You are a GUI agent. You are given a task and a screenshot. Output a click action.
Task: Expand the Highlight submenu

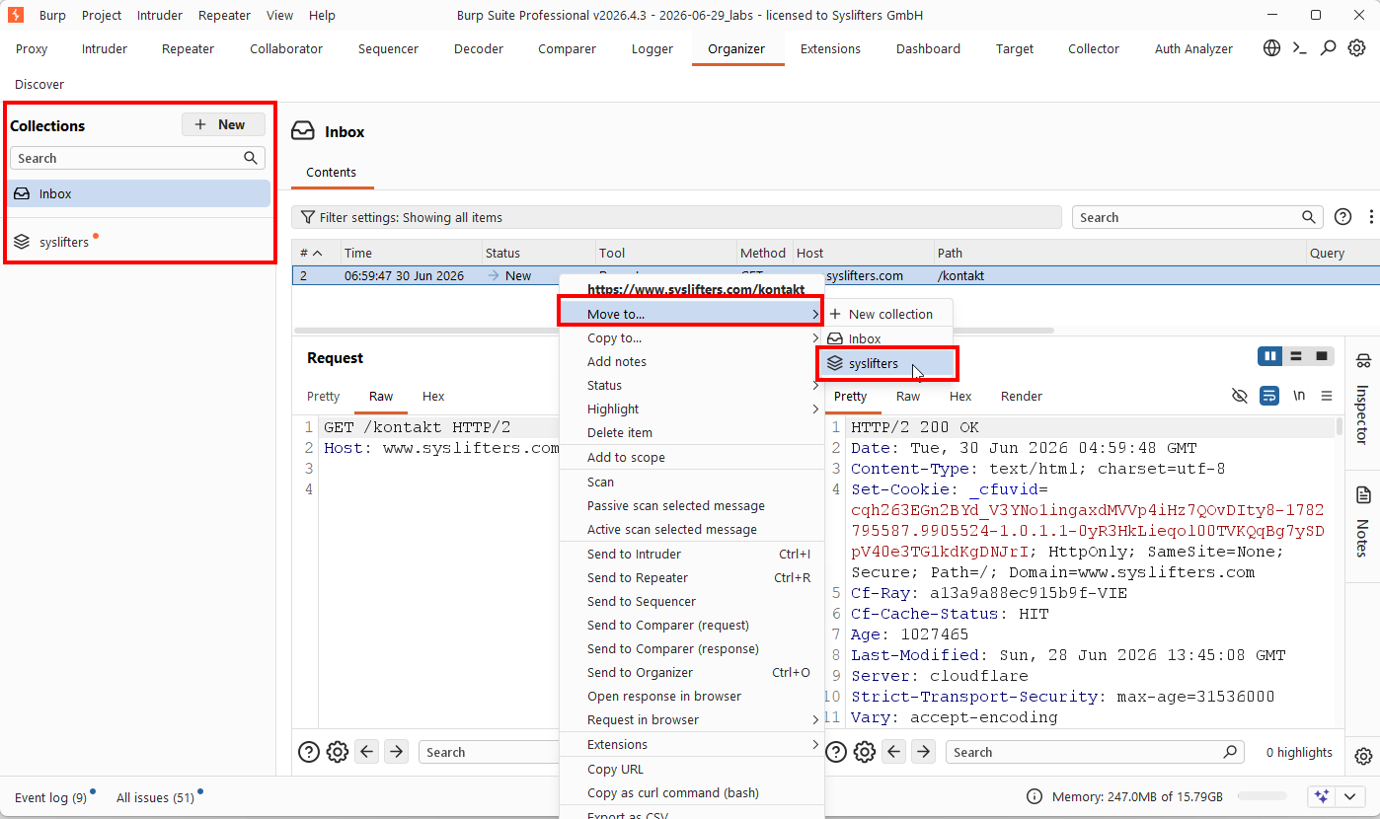tap(691, 409)
